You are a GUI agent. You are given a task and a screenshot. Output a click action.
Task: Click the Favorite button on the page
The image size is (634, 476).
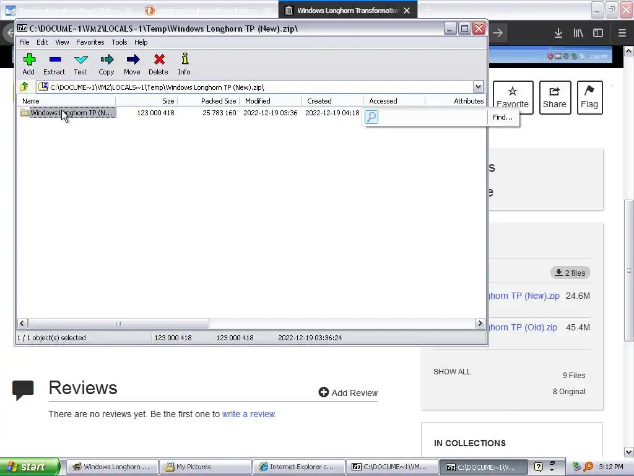point(513,97)
